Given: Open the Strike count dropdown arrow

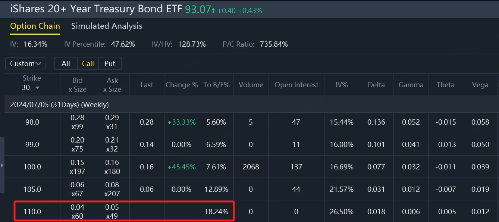Looking at the screenshot, I should [x=37, y=88].
